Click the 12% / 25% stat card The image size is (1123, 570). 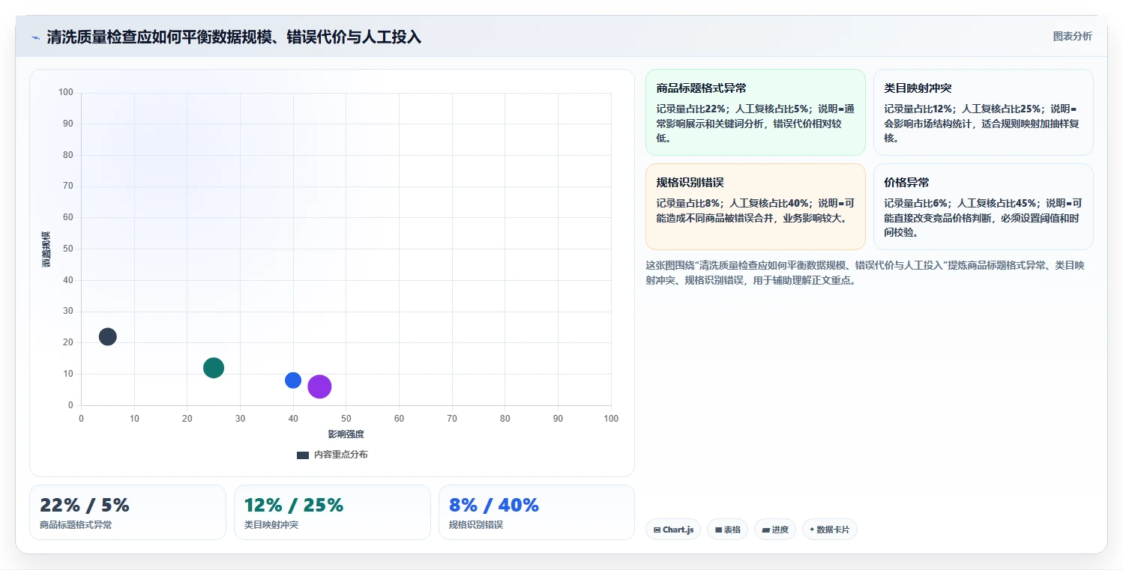point(332,512)
